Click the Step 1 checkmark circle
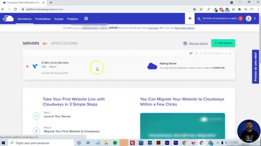Viewport: 261px width, 146px height. [36, 116]
